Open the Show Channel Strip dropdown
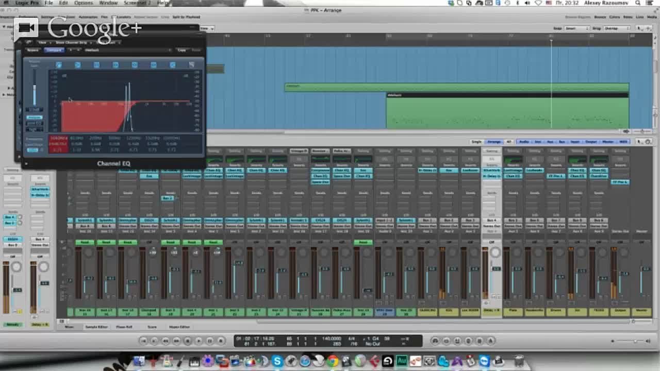Viewport: 660px width, 371px height. [72, 43]
